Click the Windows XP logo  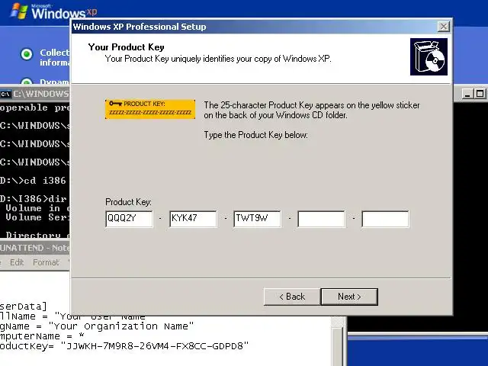tap(53, 11)
